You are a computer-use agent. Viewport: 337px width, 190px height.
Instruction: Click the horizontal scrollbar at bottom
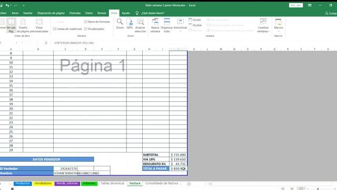click(272, 184)
